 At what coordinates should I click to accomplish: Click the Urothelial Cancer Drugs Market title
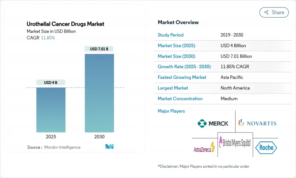point(65,24)
